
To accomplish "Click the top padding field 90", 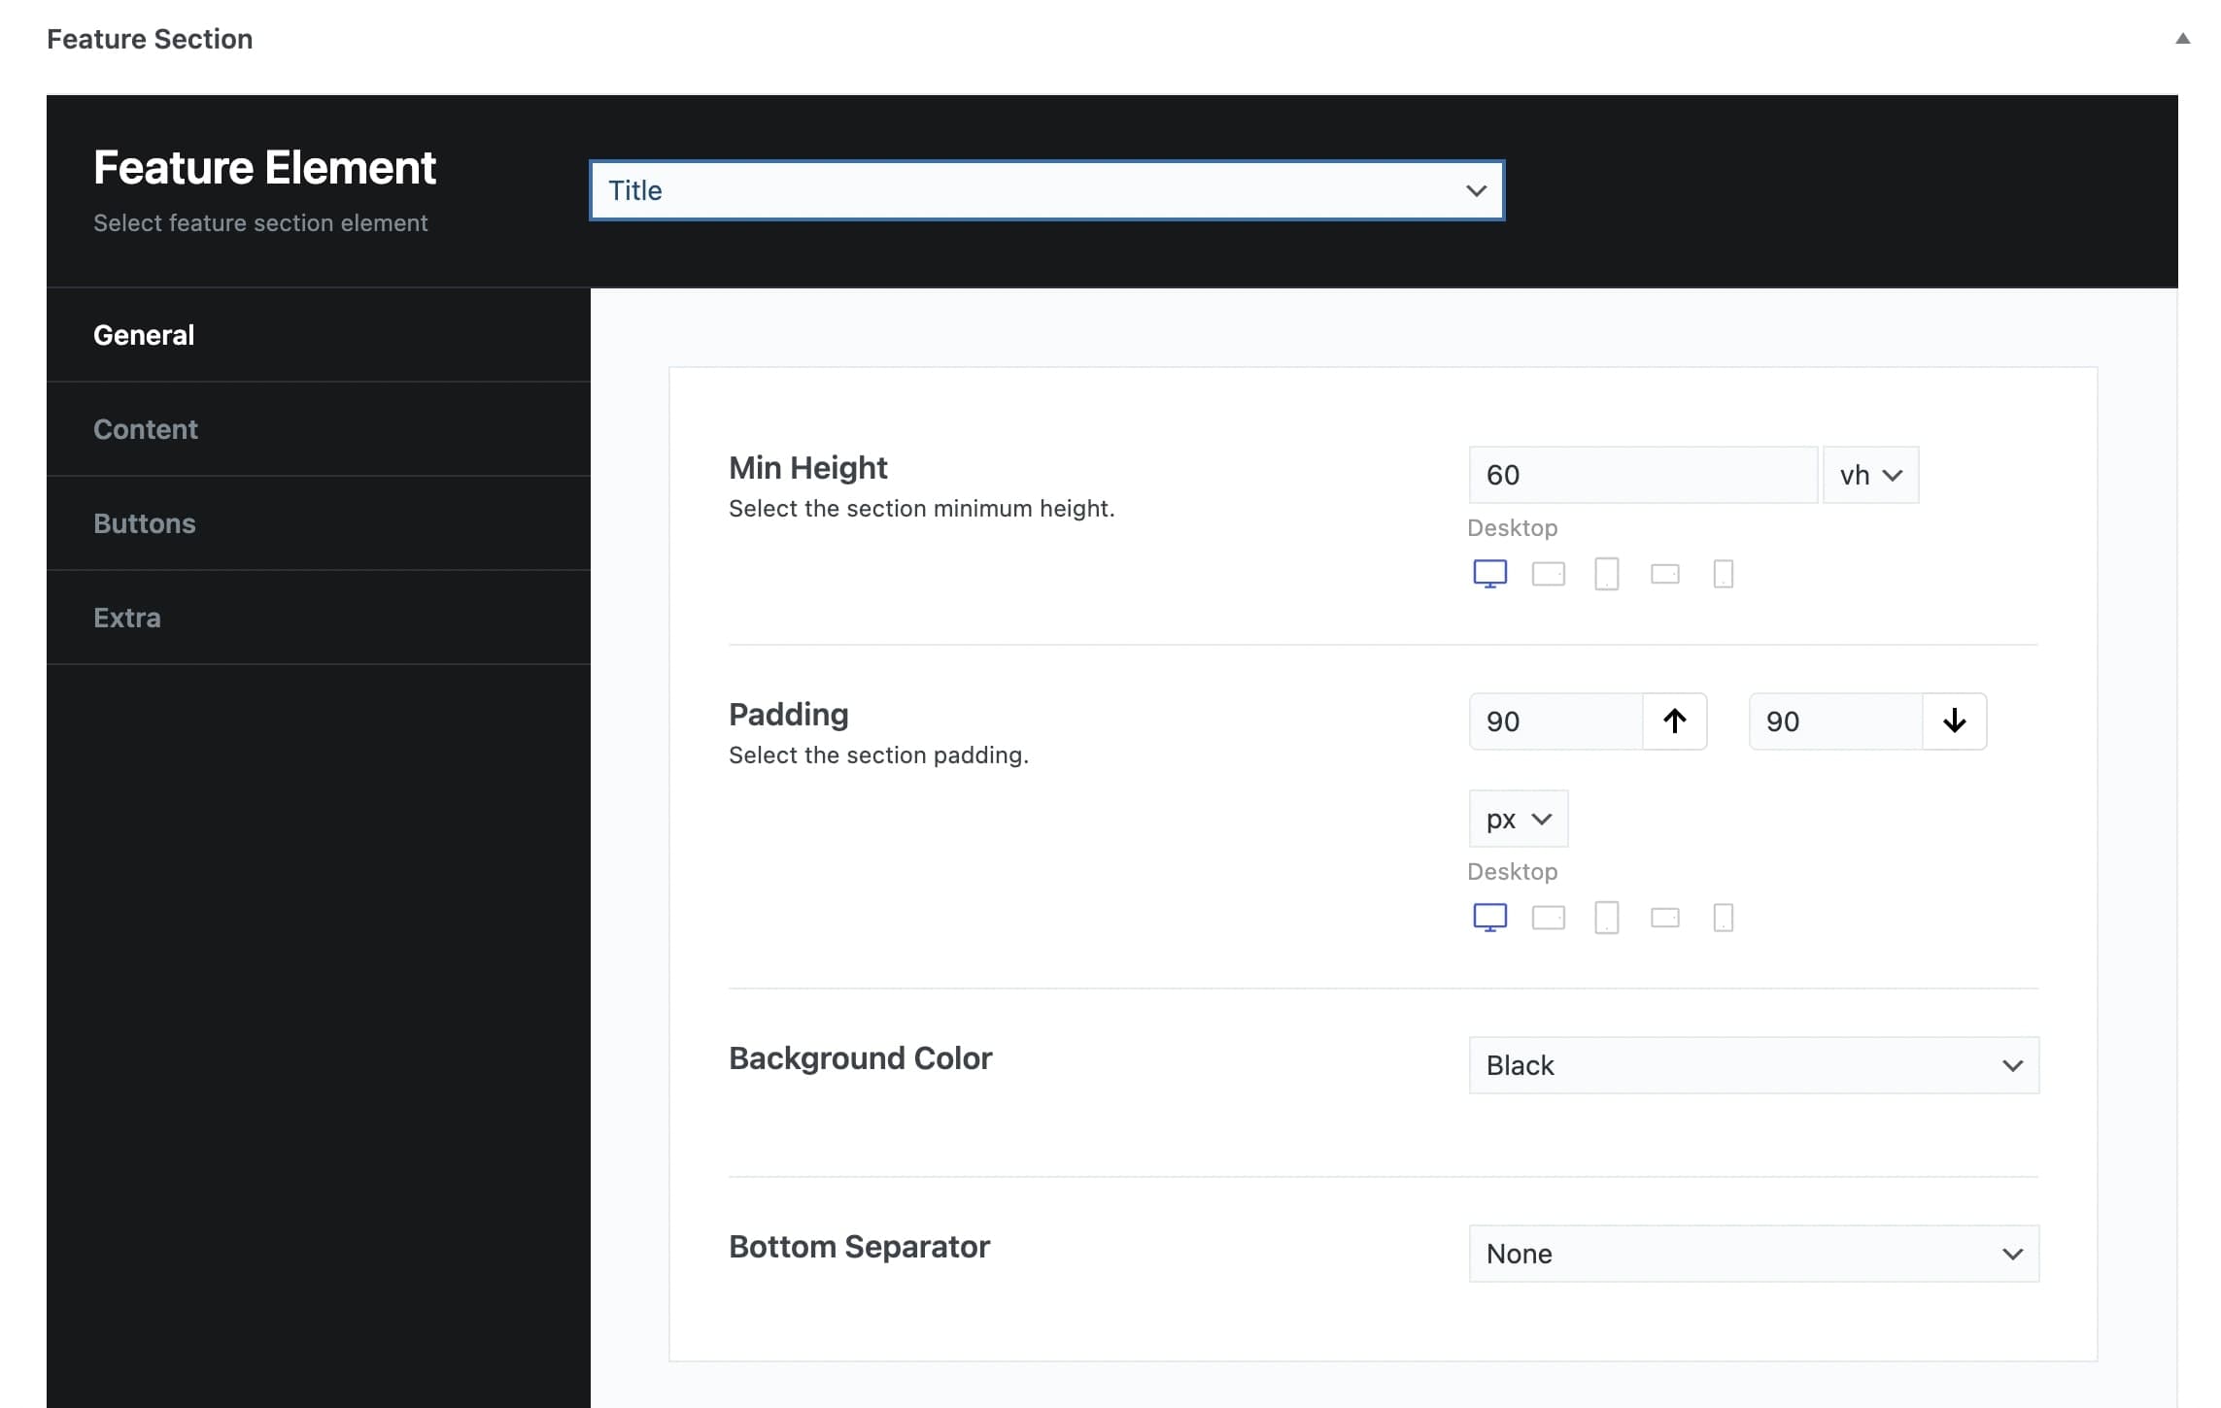I will coord(1555,721).
